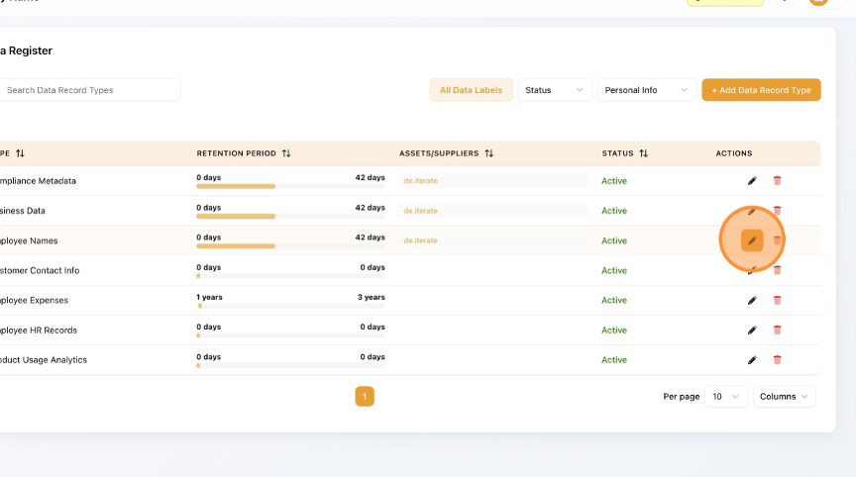Sort by Retention Period column
This screenshot has height=477, width=856.
point(286,153)
